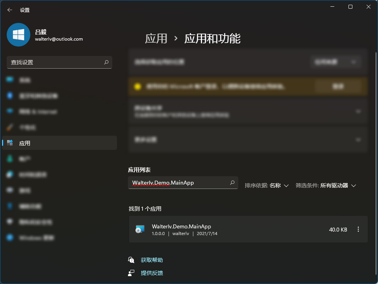
Task: Click the search icon in app list box
Action: tap(232, 183)
